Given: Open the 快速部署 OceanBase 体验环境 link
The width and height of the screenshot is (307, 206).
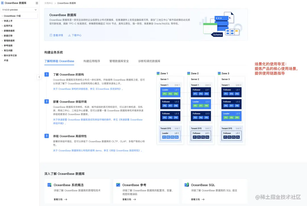Looking at the screenshot, I should pos(98,122).
